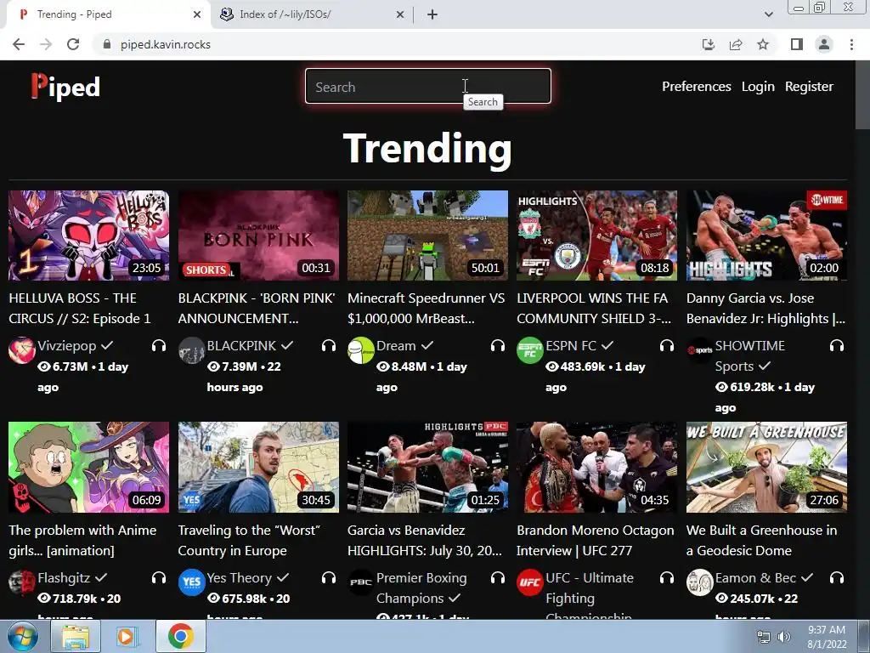The width and height of the screenshot is (870, 653).
Task: Open listen-only mode for HELLUVA BOSS video
Action: click(159, 346)
